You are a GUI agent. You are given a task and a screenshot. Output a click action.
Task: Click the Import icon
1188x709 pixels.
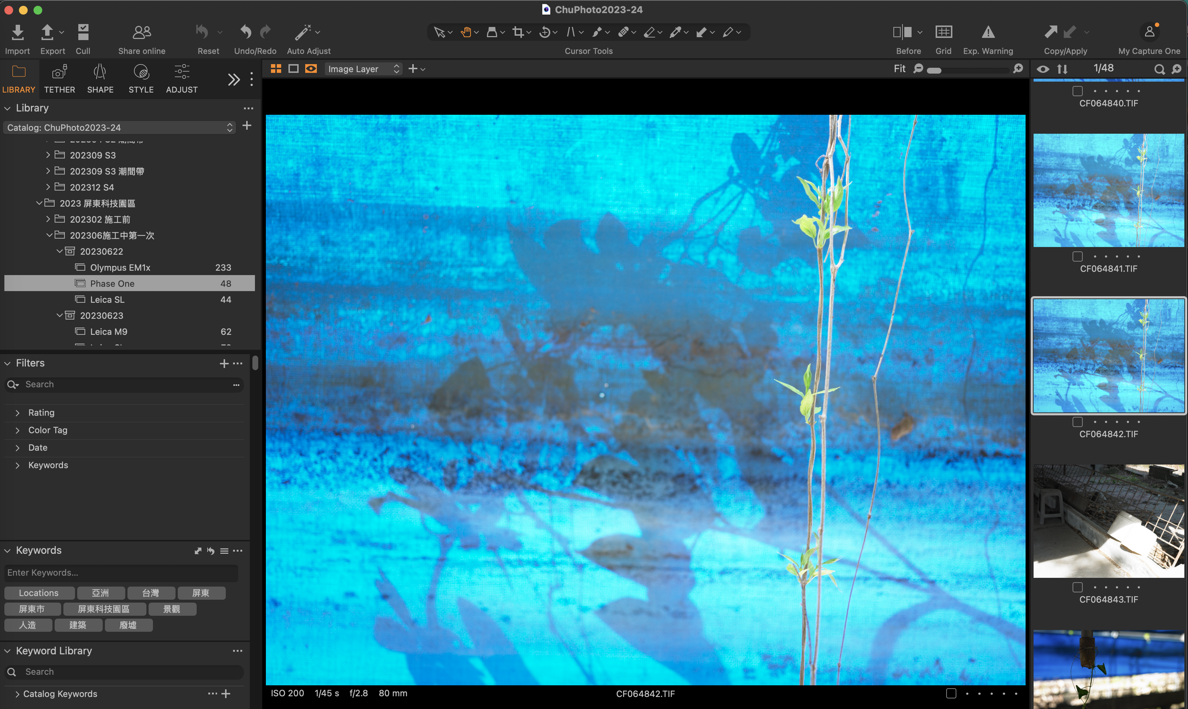tap(18, 32)
